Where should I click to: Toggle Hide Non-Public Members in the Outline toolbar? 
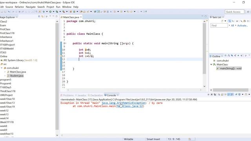238,56
